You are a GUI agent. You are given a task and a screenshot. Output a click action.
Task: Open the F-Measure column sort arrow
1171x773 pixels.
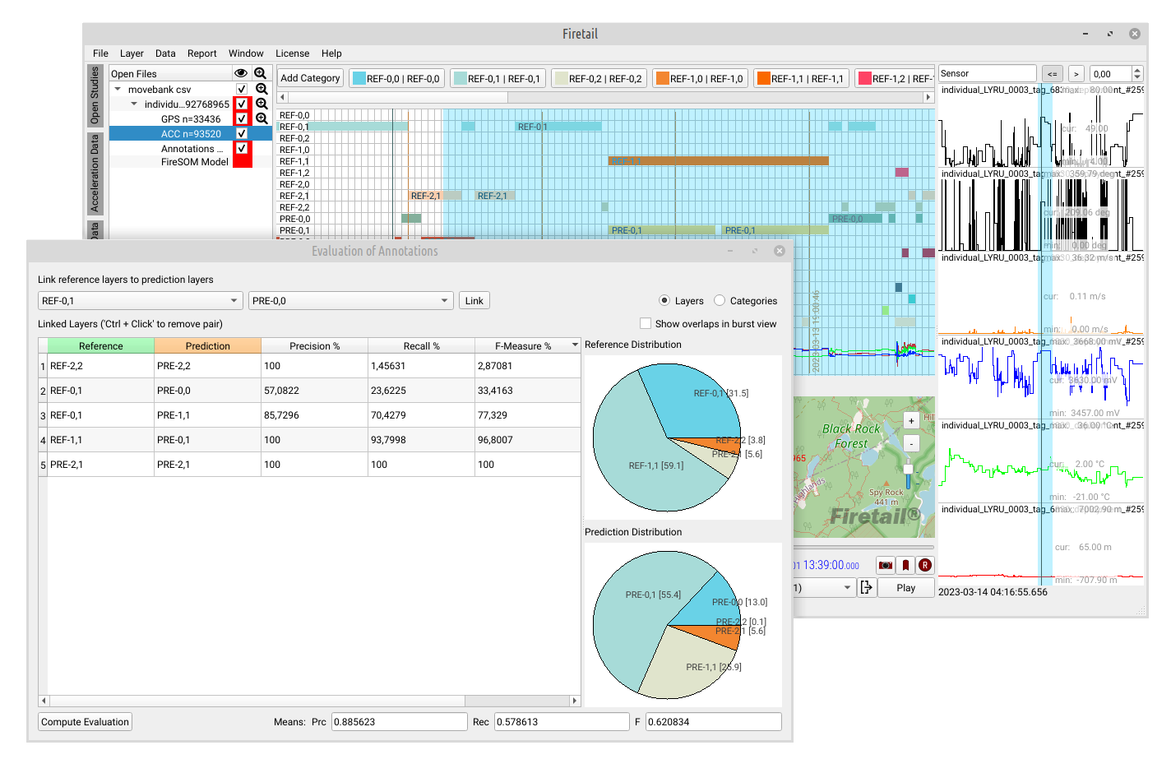tap(575, 346)
